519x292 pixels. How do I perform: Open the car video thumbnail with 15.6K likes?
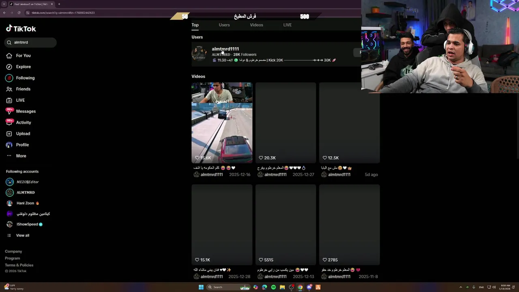[222, 122]
